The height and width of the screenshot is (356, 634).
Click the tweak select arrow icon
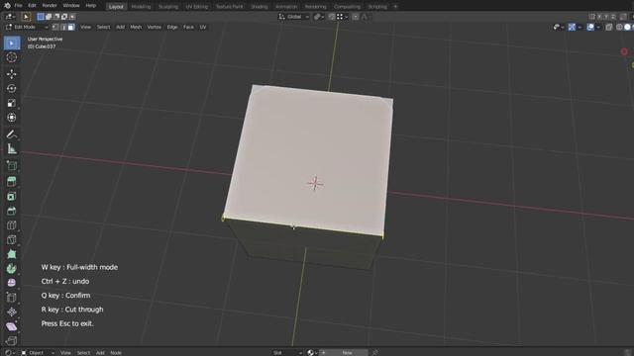tap(26, 17)
